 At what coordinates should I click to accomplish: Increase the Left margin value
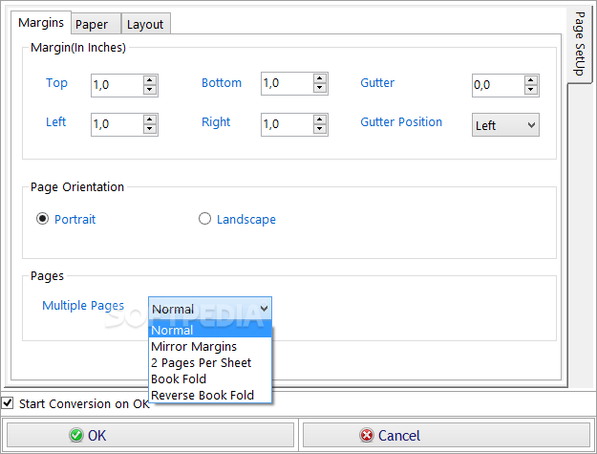pos(150,119)
